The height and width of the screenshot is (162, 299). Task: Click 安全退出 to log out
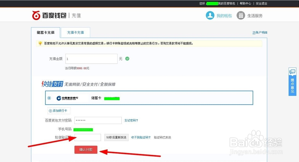pos(261,3)
